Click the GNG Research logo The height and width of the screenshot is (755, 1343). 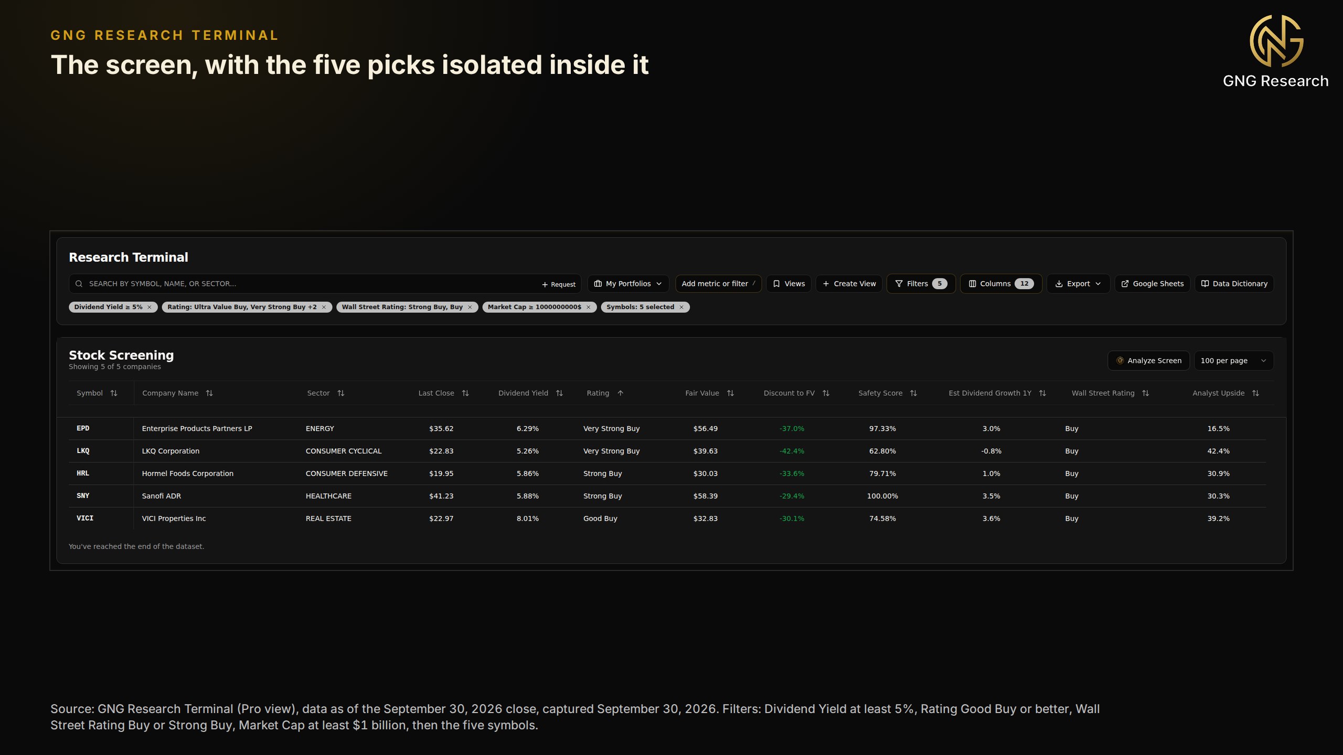click(x=1276, y=51)
